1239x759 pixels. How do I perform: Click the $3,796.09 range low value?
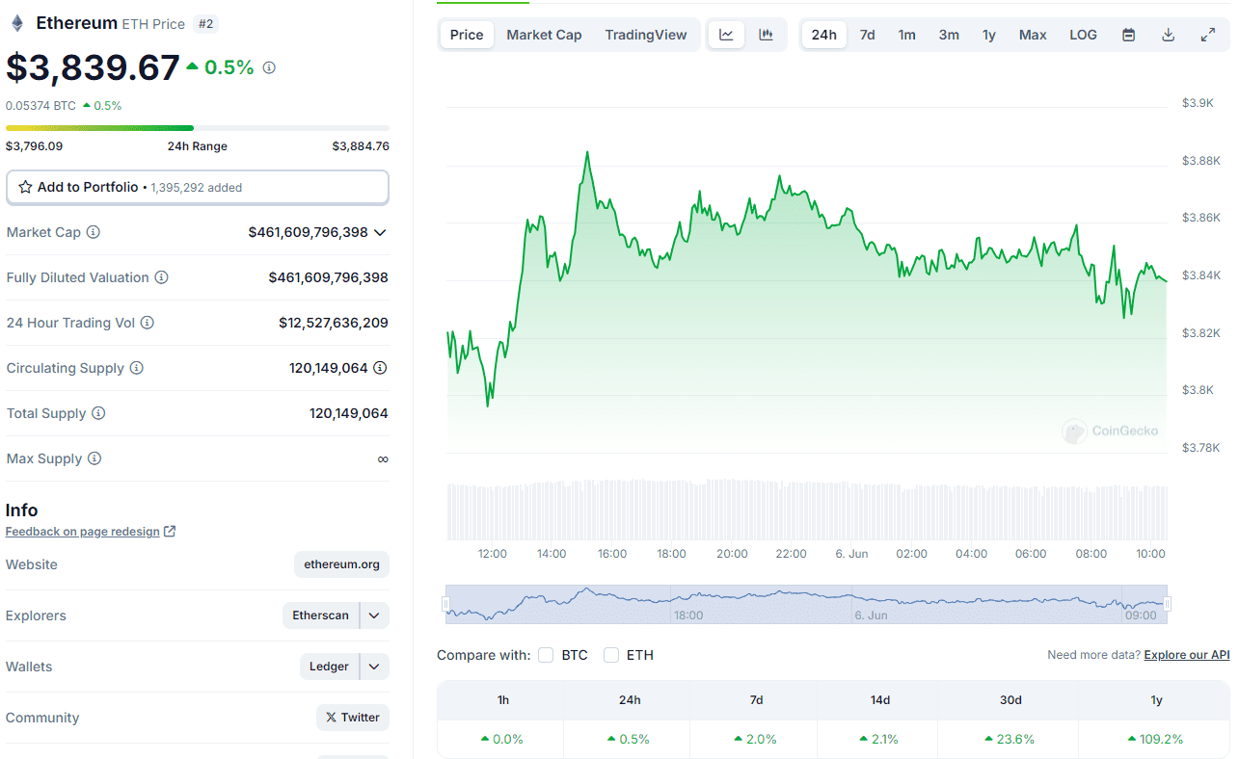click(x=34, y=146)
